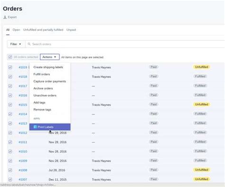Click the Export link
The image size is (225, 187).
10,17
